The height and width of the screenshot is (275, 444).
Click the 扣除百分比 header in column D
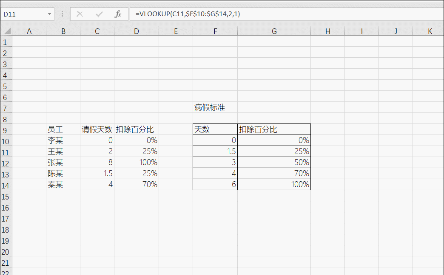137,129
